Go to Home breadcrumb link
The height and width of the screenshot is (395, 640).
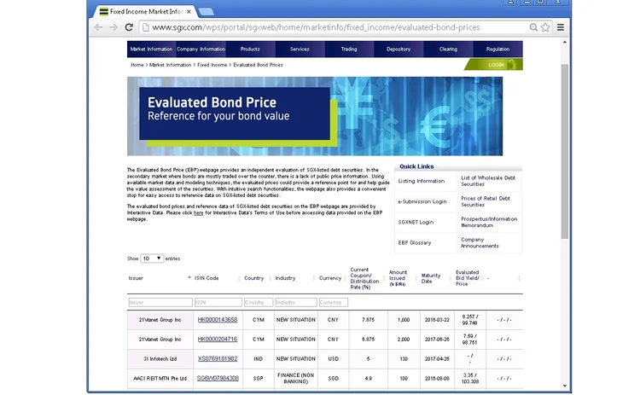coord(137,65)
